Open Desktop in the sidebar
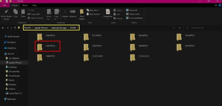 click(11, 67)
